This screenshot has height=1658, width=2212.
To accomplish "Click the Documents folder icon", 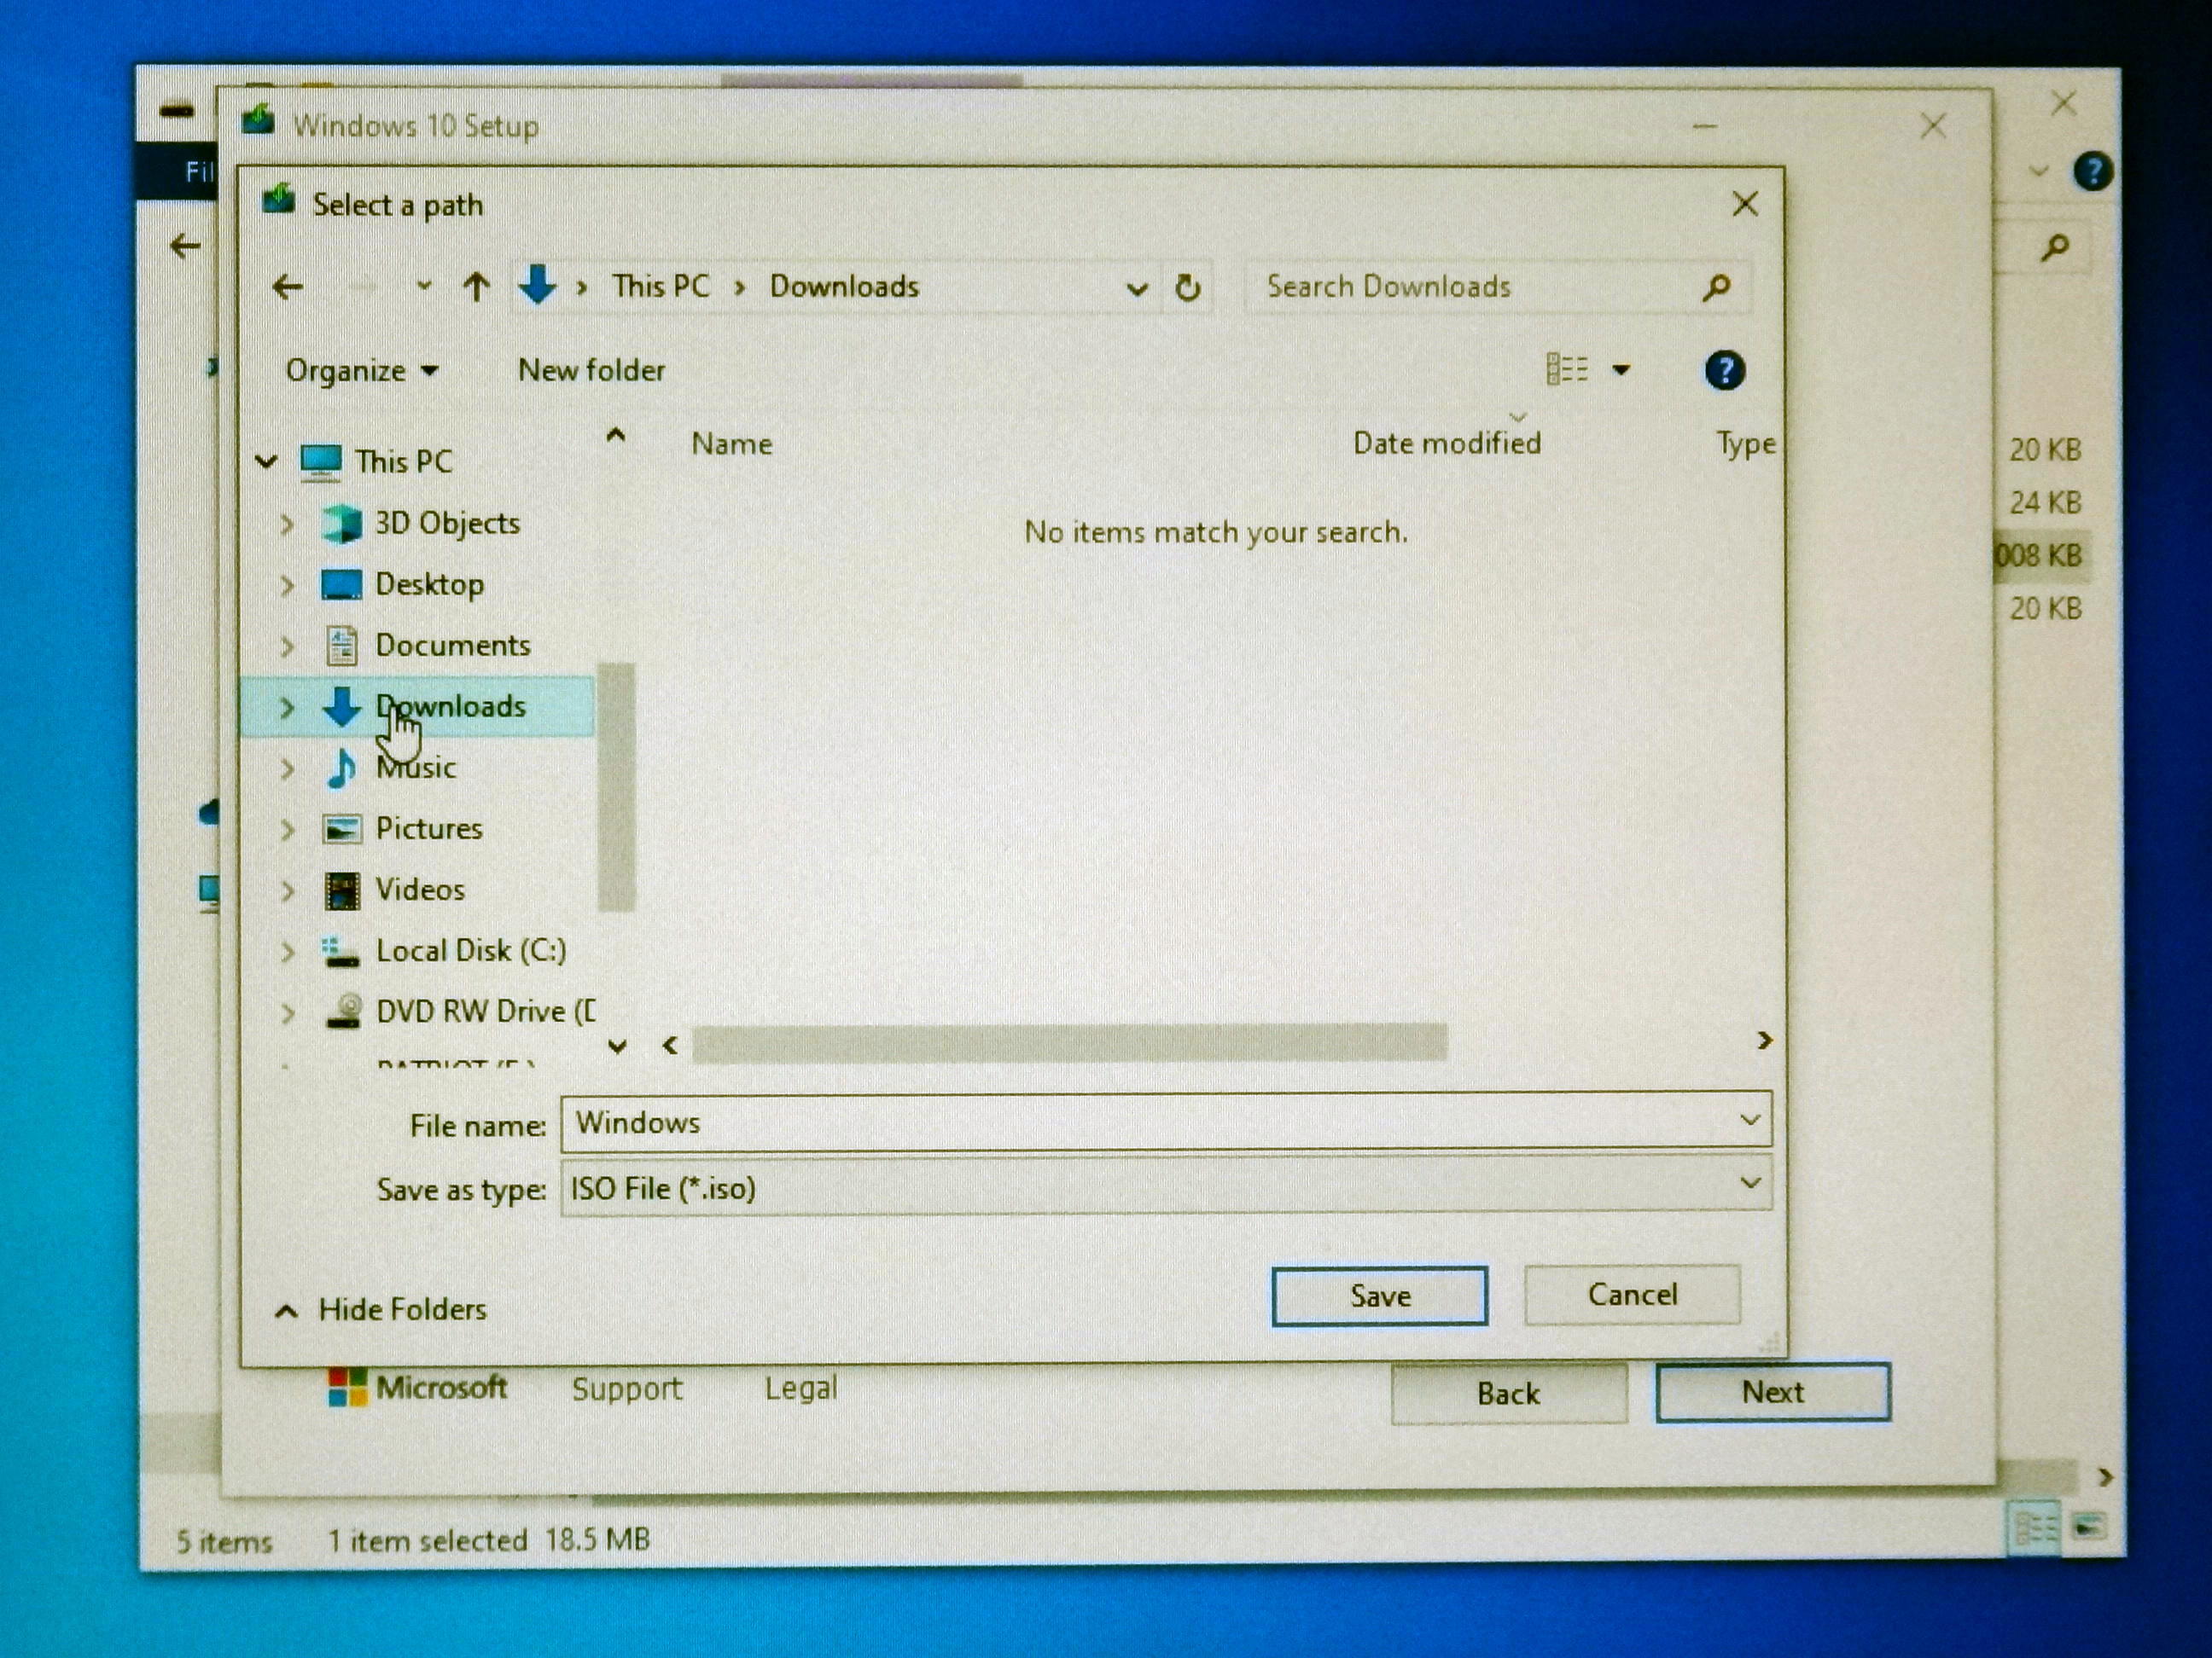I will click(x=342, y=646).
